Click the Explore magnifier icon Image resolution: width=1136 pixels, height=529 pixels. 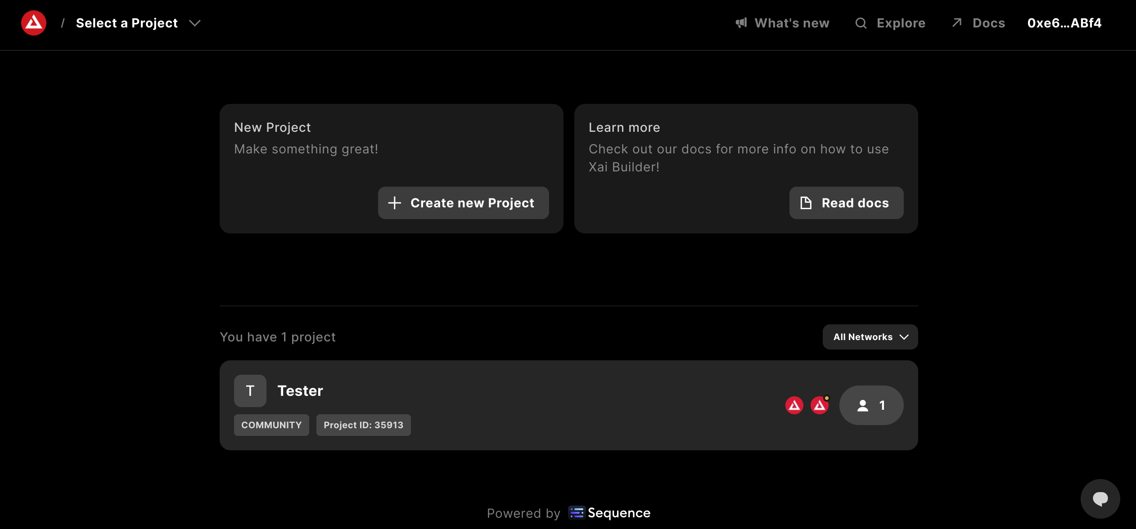pos(861,23)
